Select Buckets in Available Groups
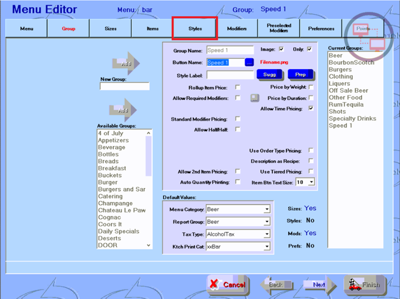 110,175
